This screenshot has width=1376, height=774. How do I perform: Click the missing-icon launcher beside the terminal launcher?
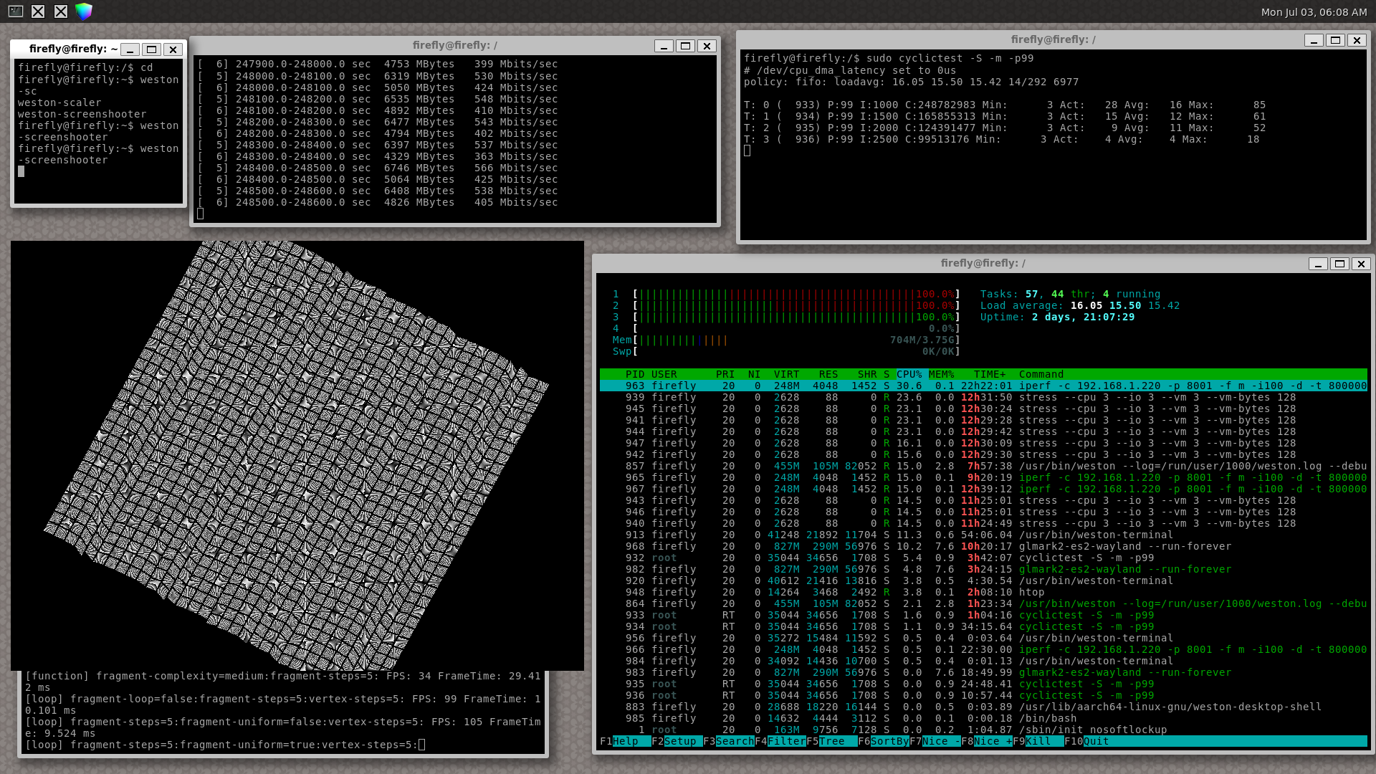[38, 11]
